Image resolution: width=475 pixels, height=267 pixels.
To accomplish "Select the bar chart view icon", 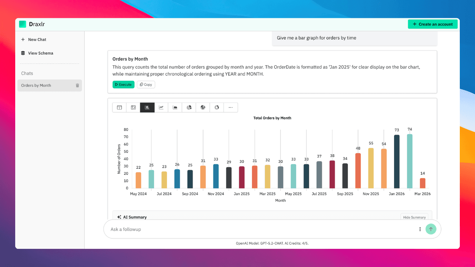I will click(x=147, y=108).
